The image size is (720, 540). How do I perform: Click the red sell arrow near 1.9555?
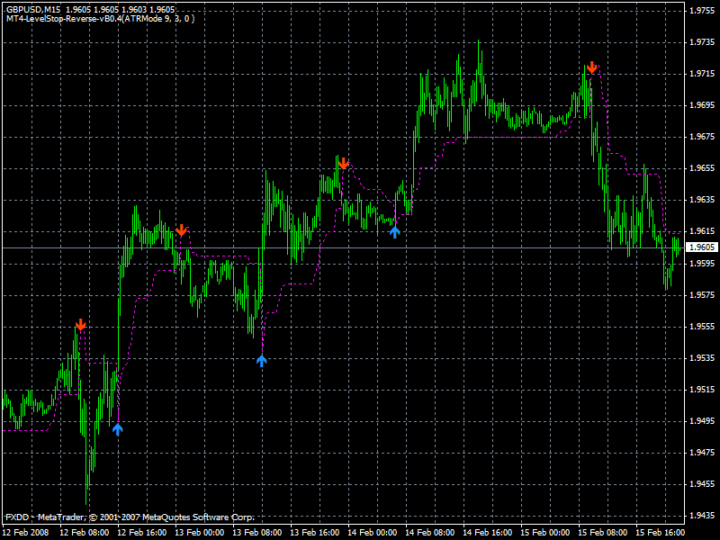[x=80, y=325]
